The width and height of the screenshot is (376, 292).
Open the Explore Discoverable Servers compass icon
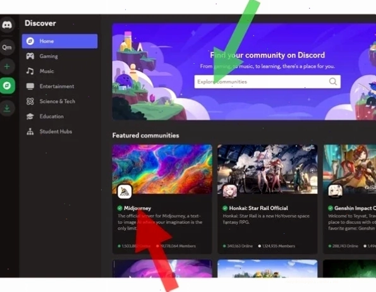[x=8, y=85]
